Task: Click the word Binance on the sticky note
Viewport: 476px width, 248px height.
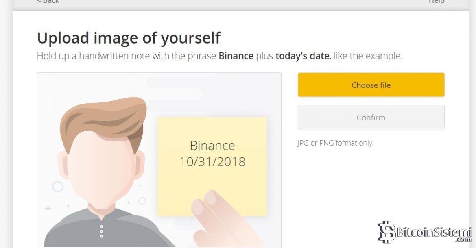Action: tap(212, 146)
